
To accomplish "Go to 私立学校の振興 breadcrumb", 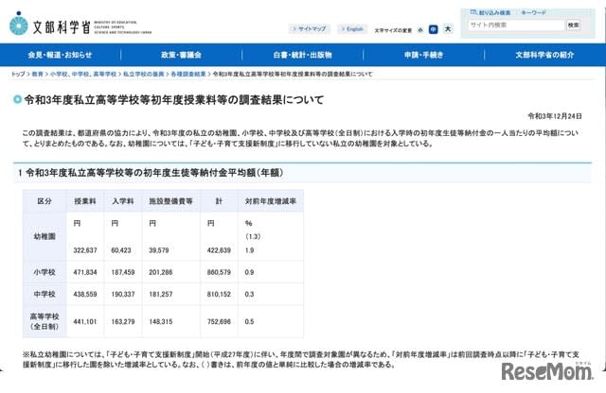I will pyautogui.click(x=143, y=74).
